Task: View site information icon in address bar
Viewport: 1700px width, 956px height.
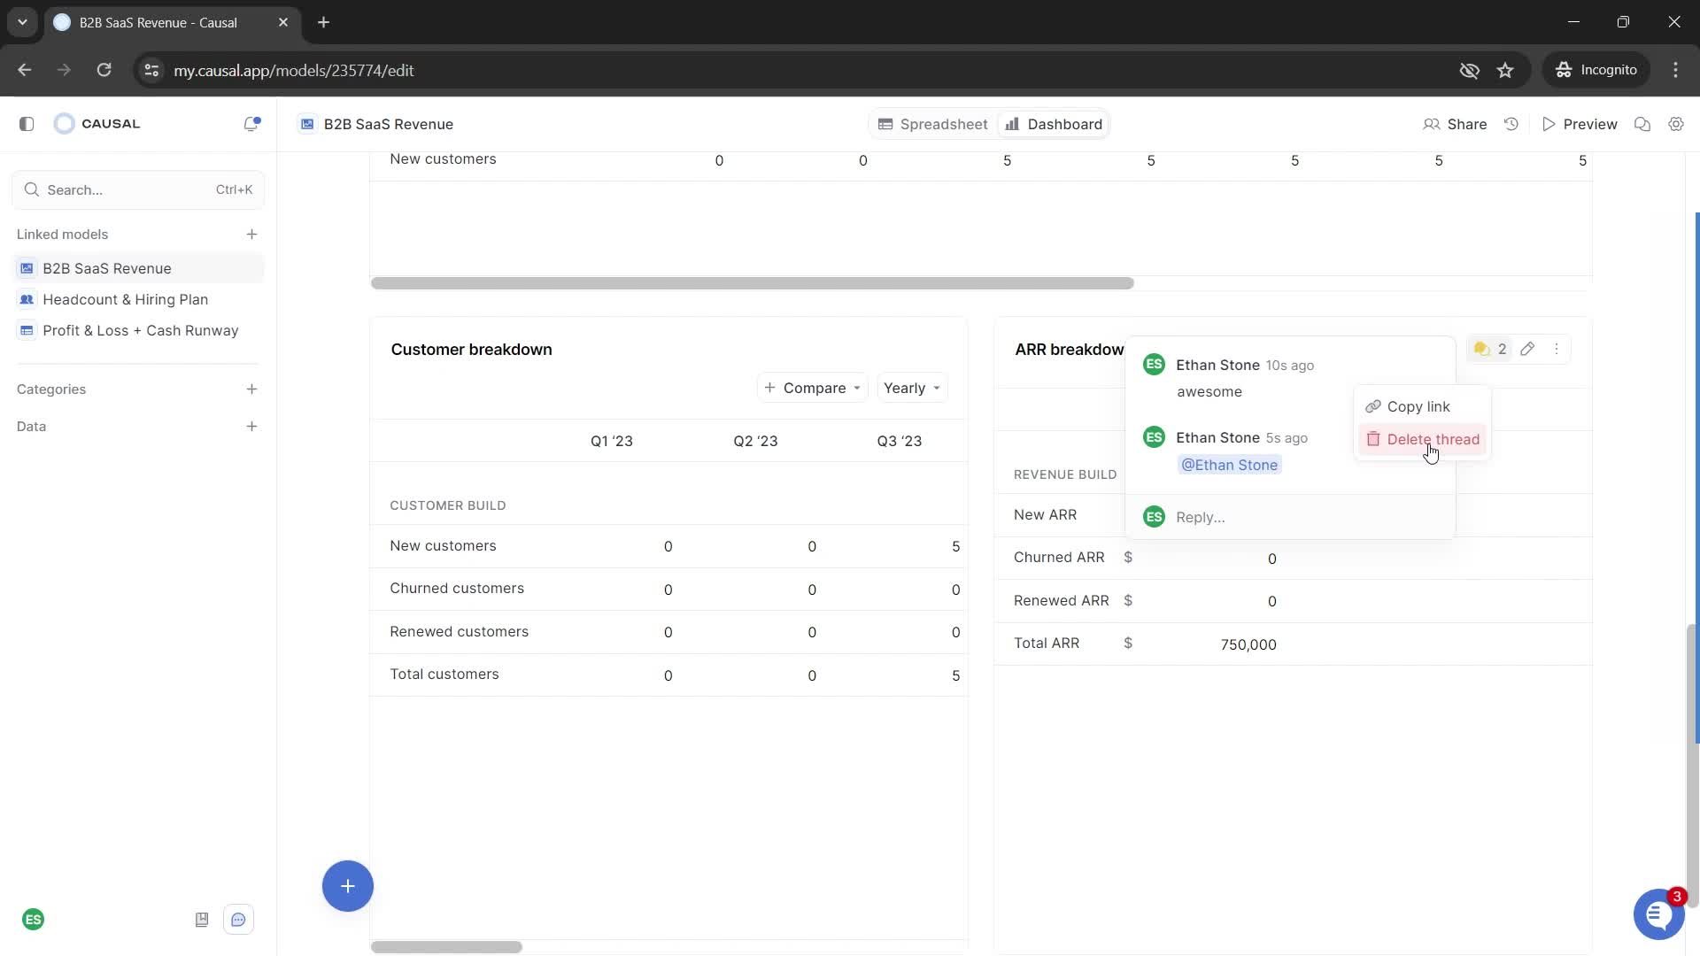Action: pos(151,70)
